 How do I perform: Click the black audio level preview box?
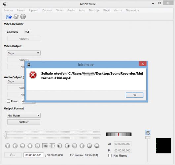(x=163, y=146)
